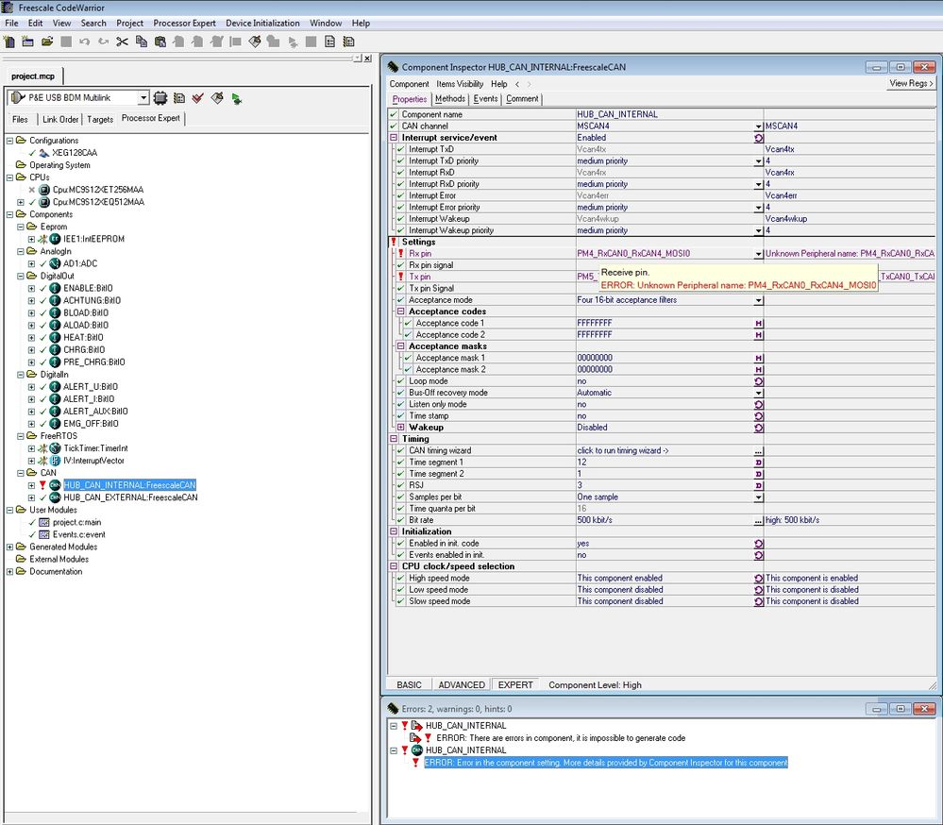Click the Paste clipboard icon

pos(160,42)
